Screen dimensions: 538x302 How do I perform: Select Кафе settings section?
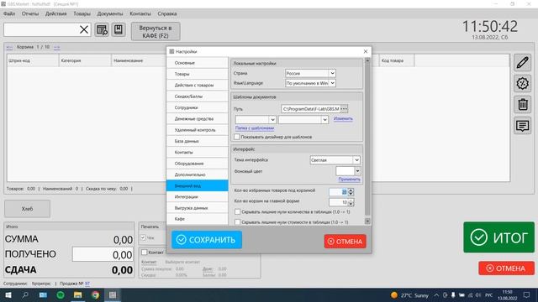tap(198, 219)
